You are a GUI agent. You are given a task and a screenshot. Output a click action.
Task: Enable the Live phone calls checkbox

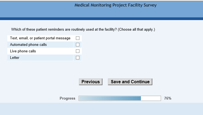click(x=78, y=51)
